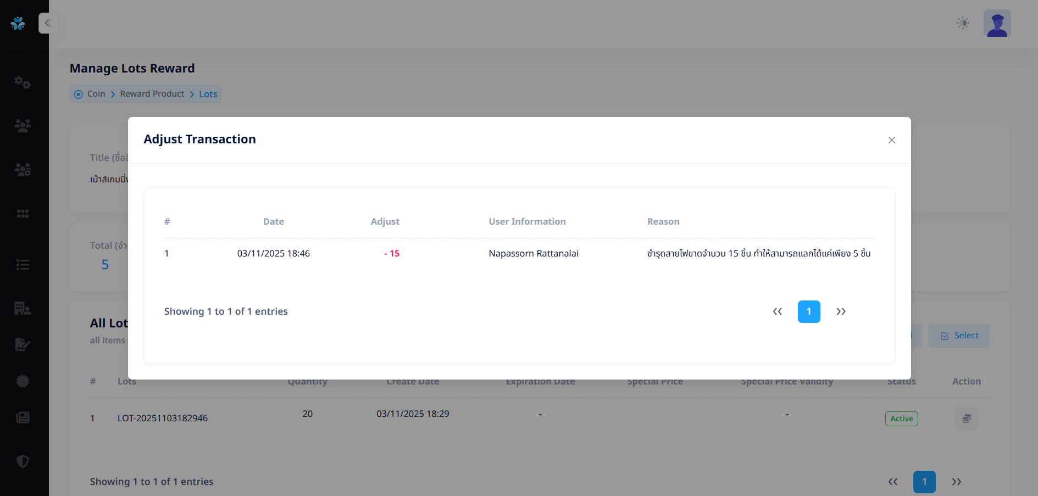Navigate to Reward Product breadcrumb
This screenshot has width=1038, height=496.
tap(152, 94)
